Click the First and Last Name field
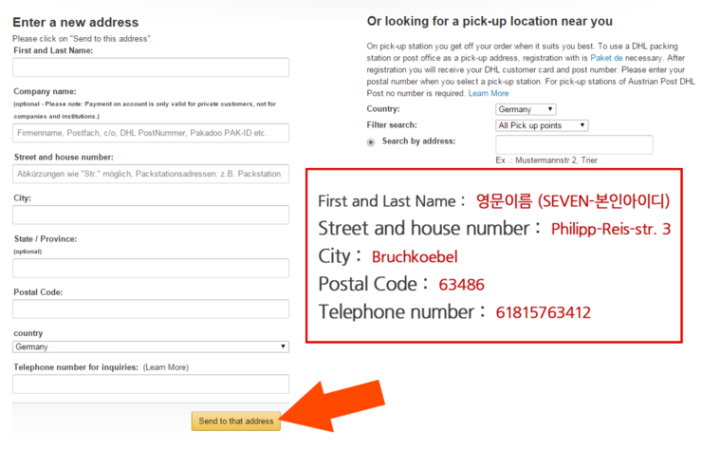Image resolution: width=702 pixels, height=450 pixels. click(x=151, y=67)
